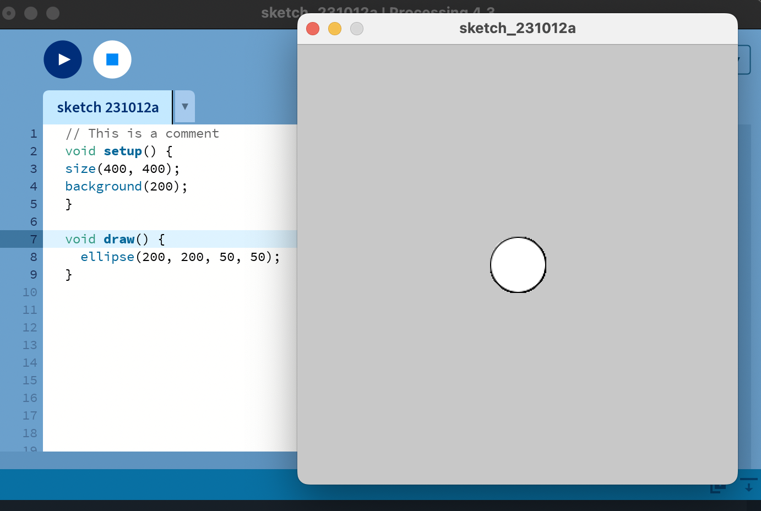Click the white circle on canvas
The width and height of the screenshot is (761, 511).
[518, 265]
